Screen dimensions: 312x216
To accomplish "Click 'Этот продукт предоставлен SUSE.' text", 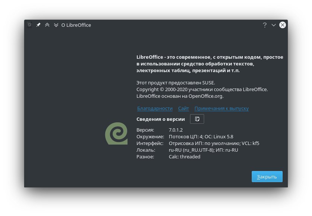I will pyautogui.click(x=176, y=83).
